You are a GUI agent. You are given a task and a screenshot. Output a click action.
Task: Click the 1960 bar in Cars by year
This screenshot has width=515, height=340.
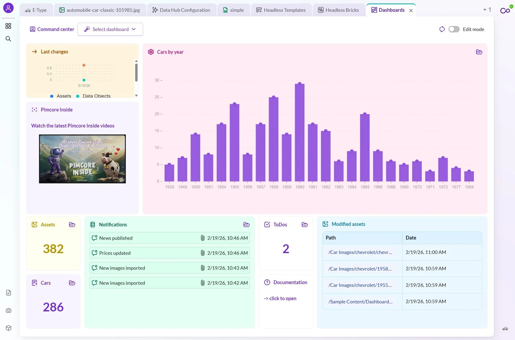[x=300, y=133]
